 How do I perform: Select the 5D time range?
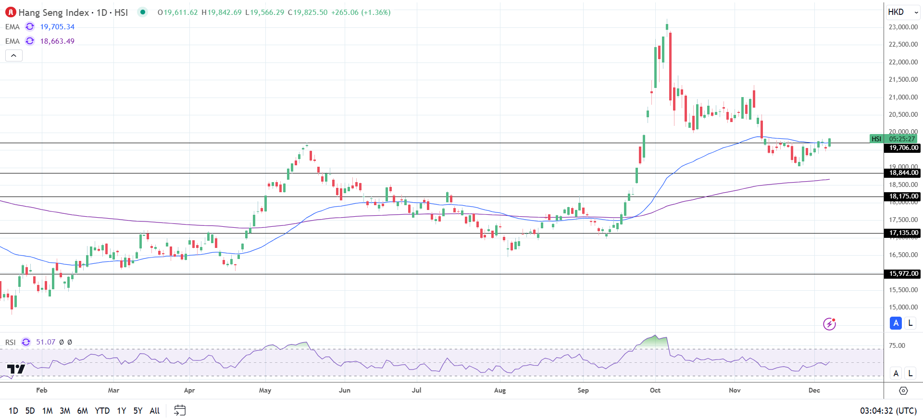click(x=30, y=411)
